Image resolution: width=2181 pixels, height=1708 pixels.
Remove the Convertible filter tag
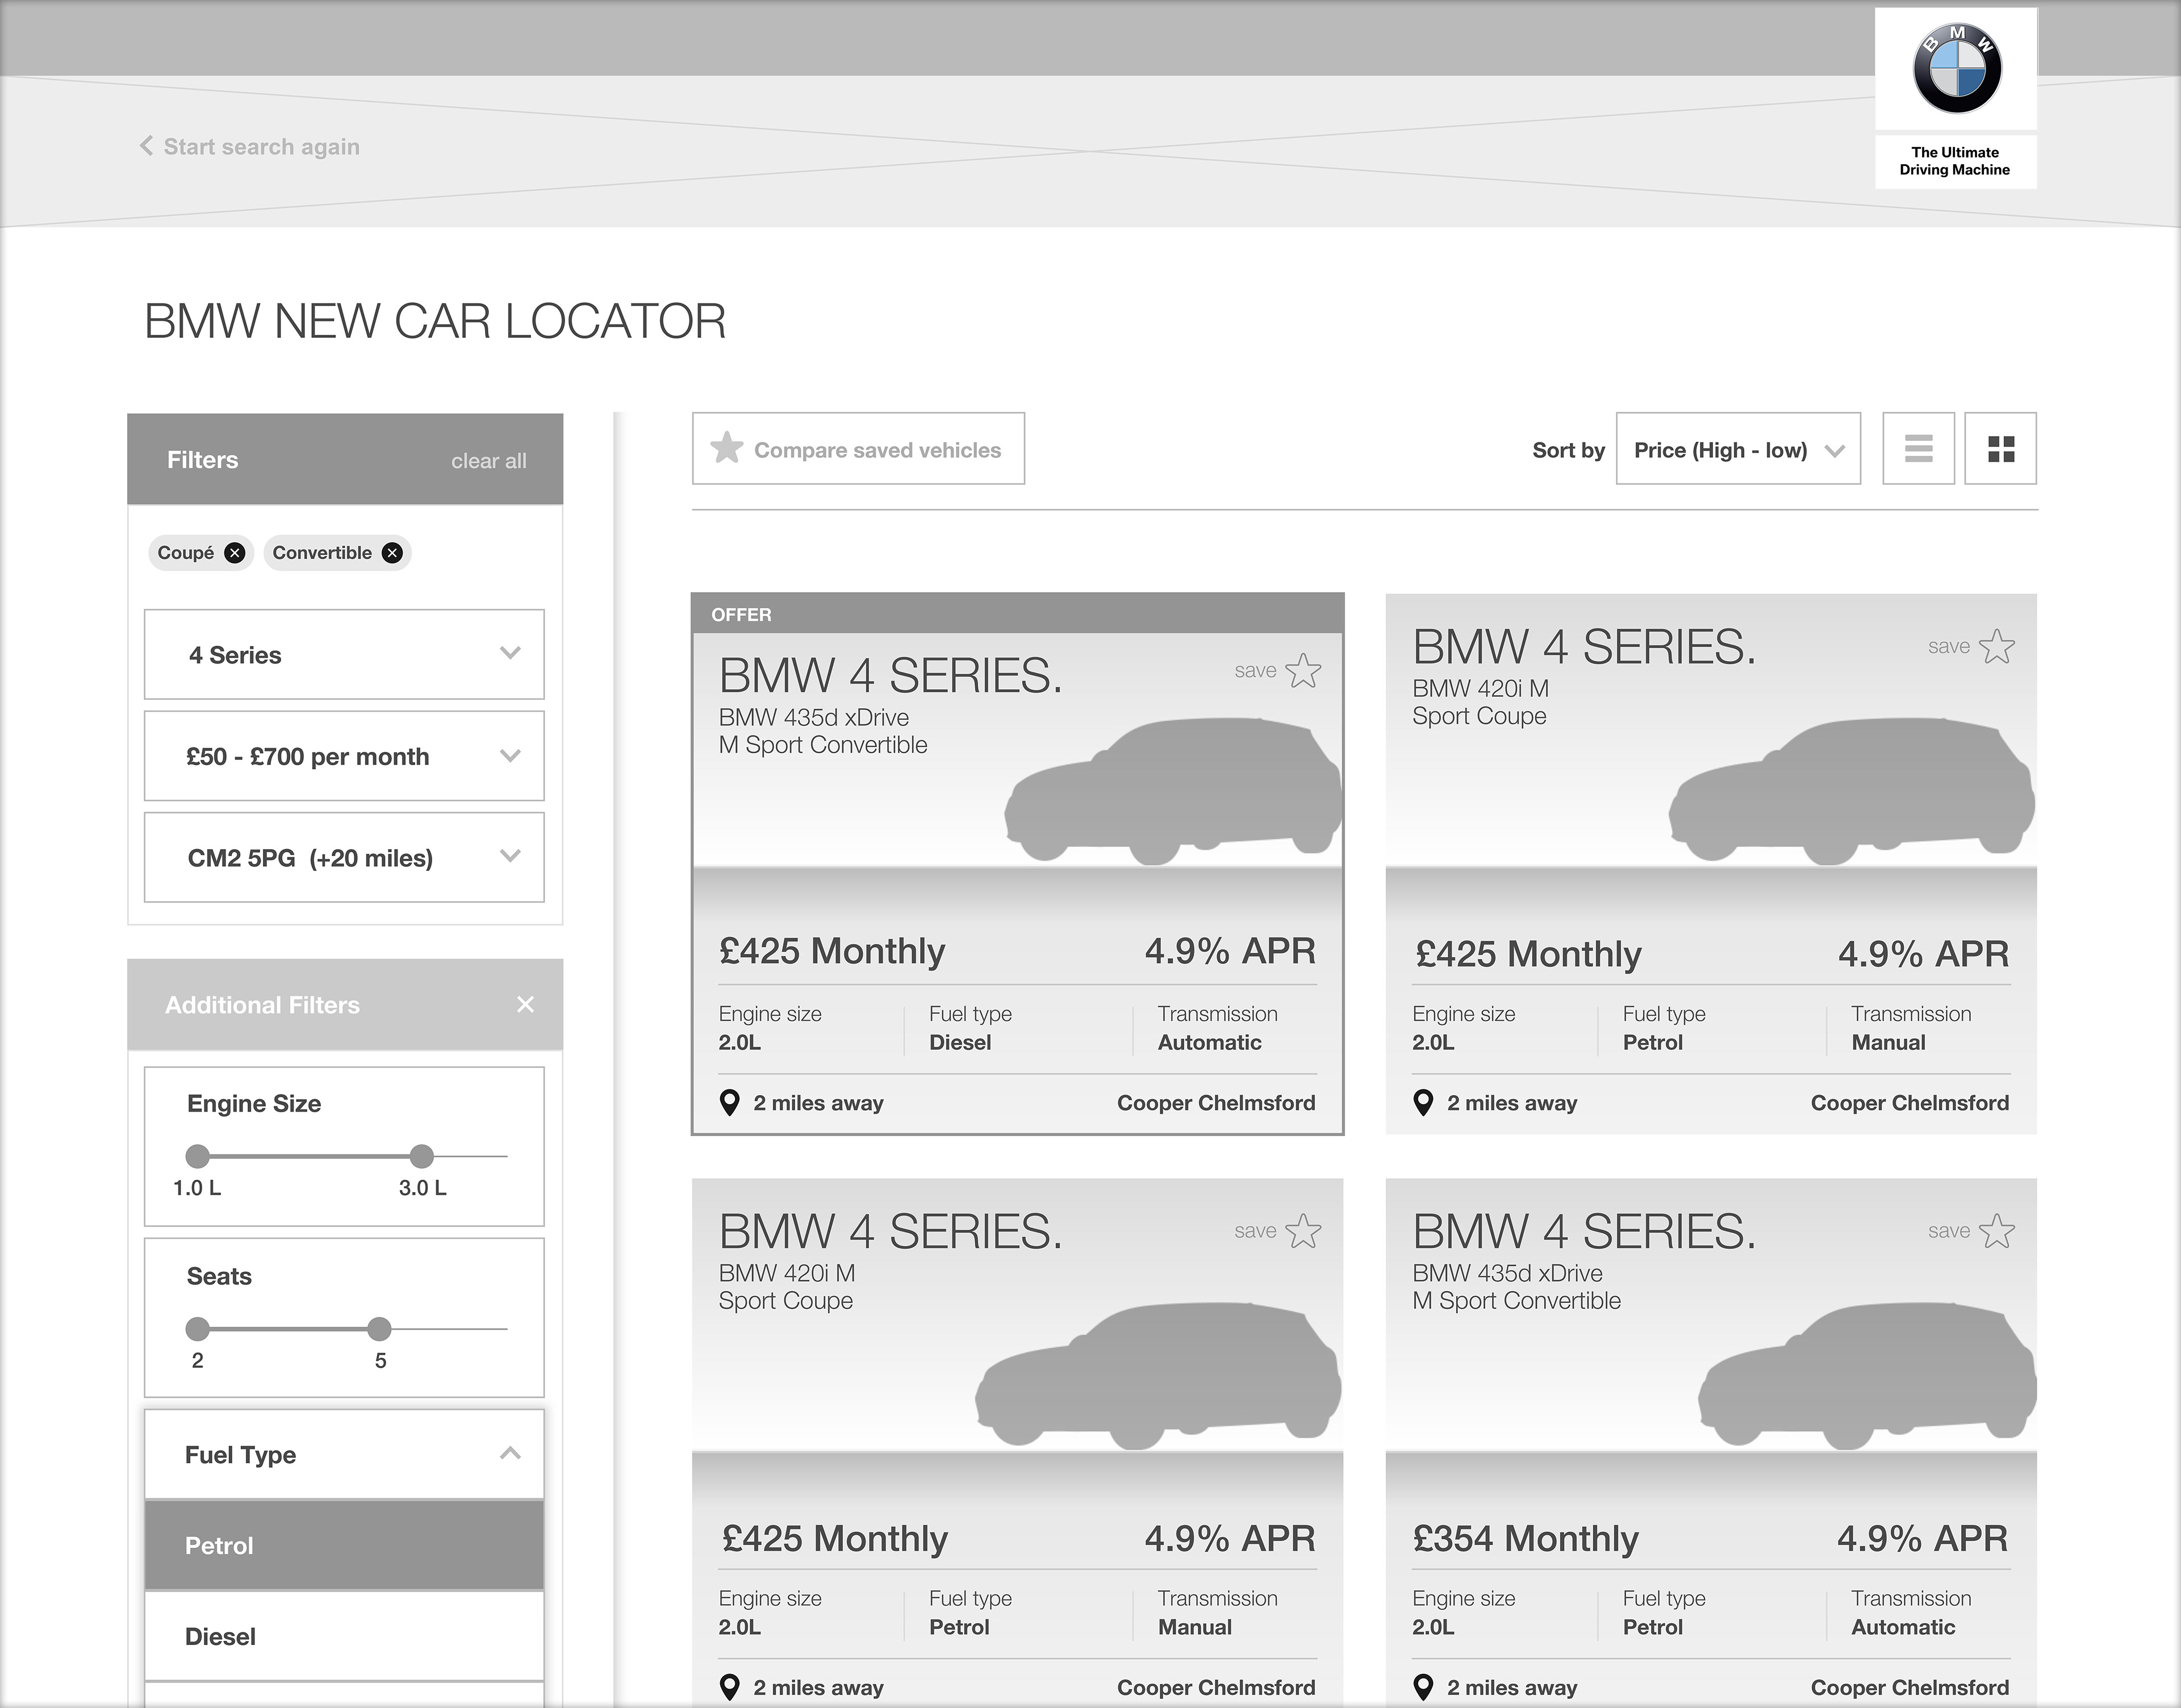[392, 553]
